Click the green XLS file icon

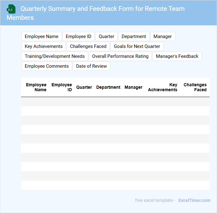pyautogui.click(x=11, y=9)
